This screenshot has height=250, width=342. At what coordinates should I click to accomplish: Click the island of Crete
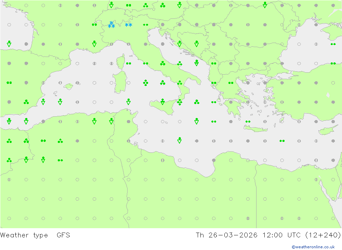coord(255,129)
